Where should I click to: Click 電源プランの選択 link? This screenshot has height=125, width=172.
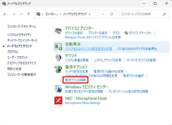point(133,76)
